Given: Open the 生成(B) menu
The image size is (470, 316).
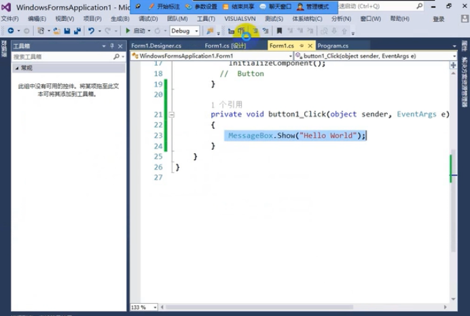Looking at the screenshot, I should coord(120,19).
